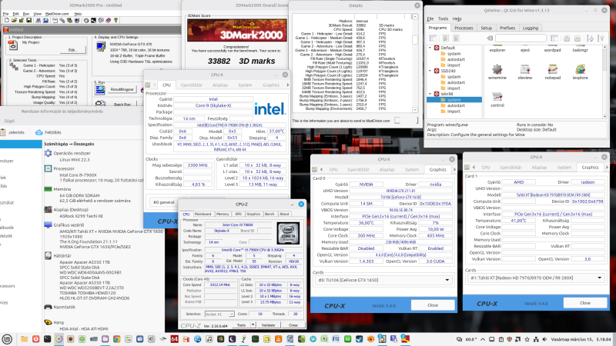Click Edit button in Project Description
Image resolution: width=616 pixels, height=346 pixels.
coord(72,50)
